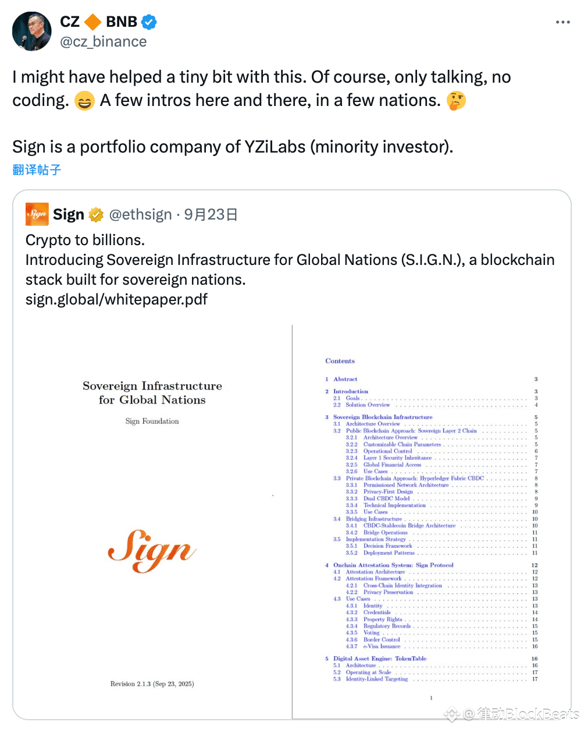Image resolution: width=584 pixels, height=729 pixels.
Task: Click the blue verified badge beside CZ BNB
Action: (x=149, y=22)
